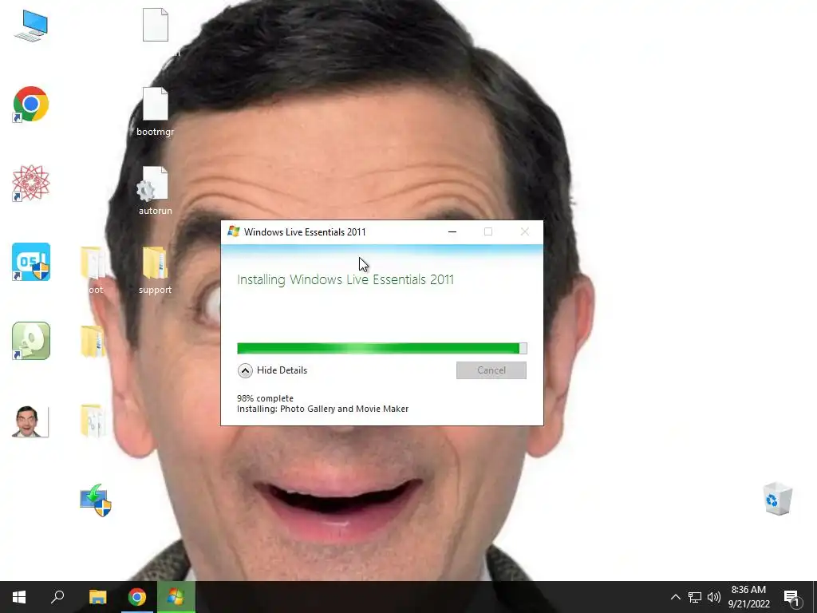Open the support folder on the desktop
This screenshot has width=817, height=613.
point(156,271)
